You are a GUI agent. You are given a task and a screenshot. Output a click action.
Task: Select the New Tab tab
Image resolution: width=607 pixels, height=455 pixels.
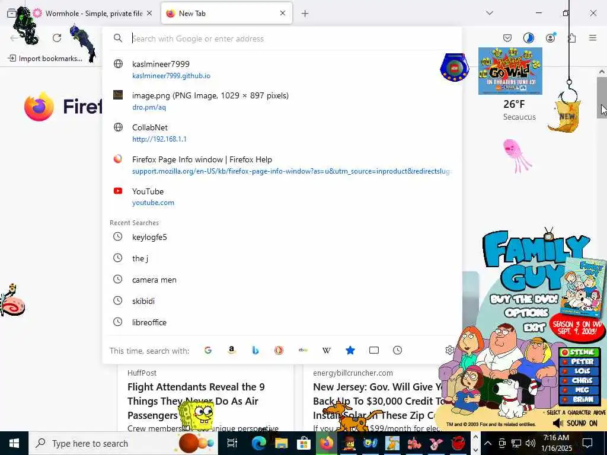pyautogui.click(x=226, y=13)
